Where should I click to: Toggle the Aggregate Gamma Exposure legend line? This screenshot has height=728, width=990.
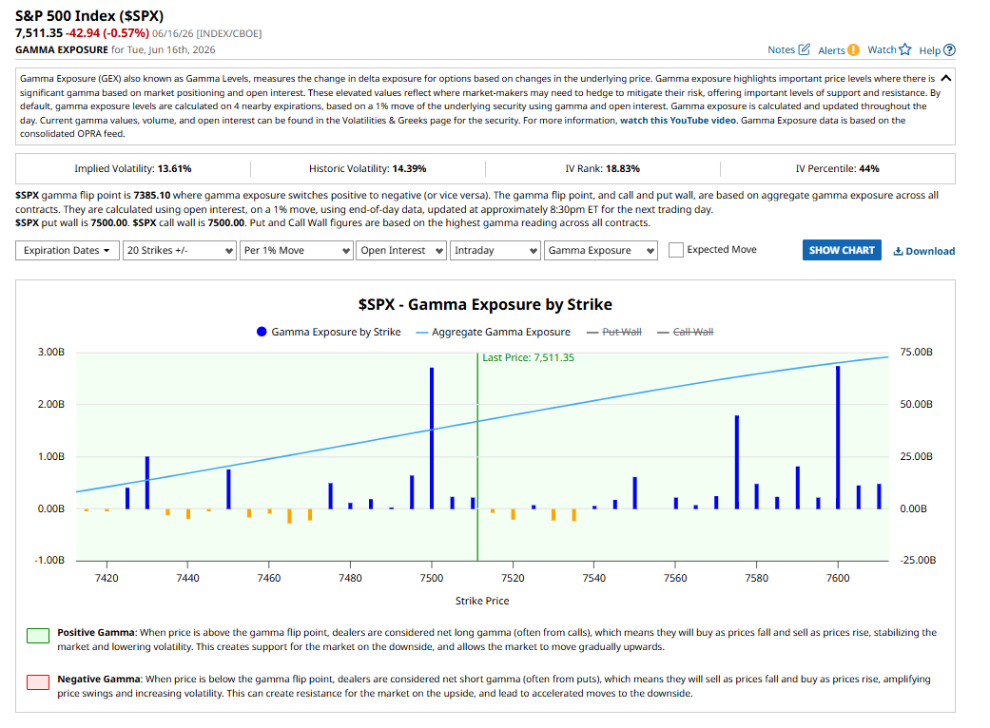pyautogui.click(x=421, y=333)
